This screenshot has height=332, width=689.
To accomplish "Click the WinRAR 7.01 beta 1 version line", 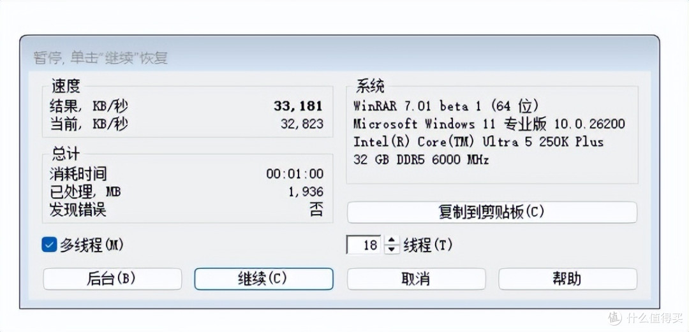I will pyautogui.click(x=446, y=106).
